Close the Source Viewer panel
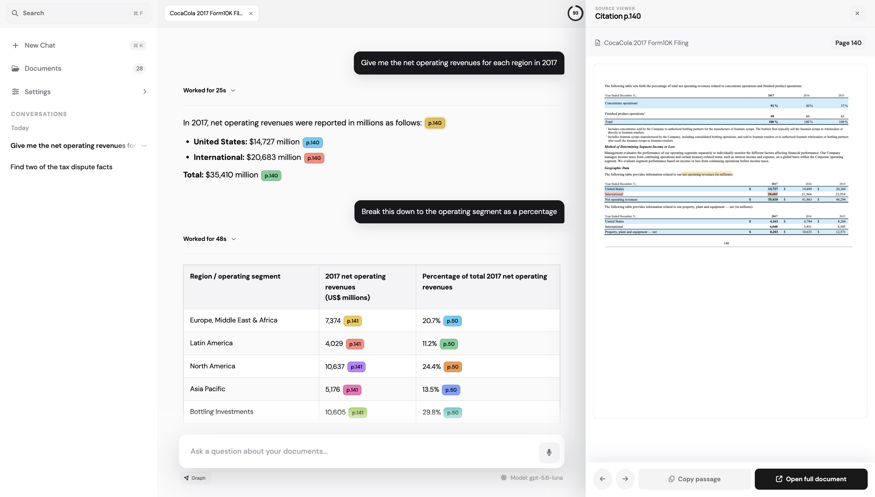875x497 pixels. [857, 13]
